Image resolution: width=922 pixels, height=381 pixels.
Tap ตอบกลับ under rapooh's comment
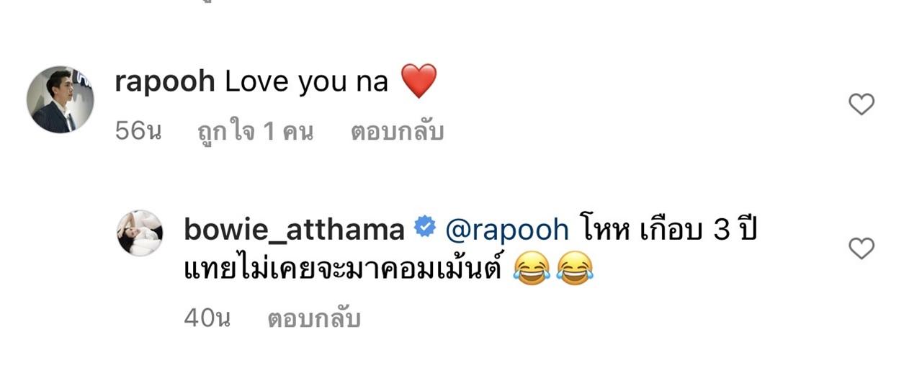coord(397,132)
